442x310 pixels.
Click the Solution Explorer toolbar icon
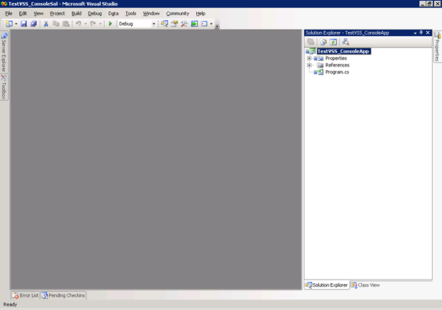(x=164, y=24)
